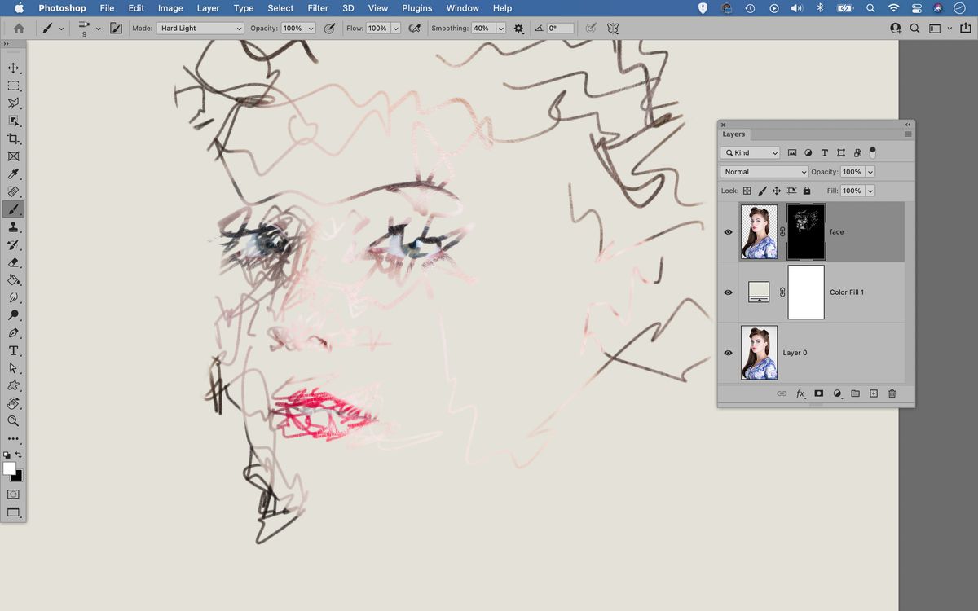Open the Filter menu
This screenshot has height=611, width=978.
click(318, 8)
